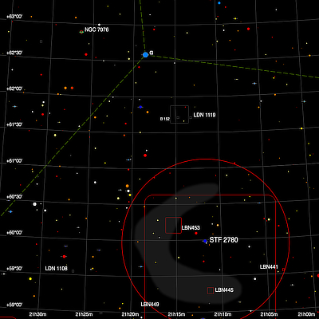Click the +61°30' declination label
Screen dimensions: 319x319
14,124
